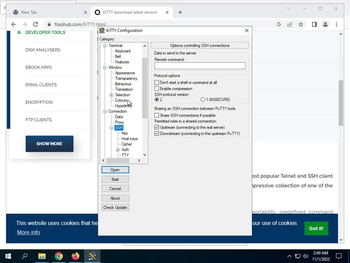The height and width of the screenshot is (263, 350).
Task: Select the Appearance category
Action: coord(125,73)
